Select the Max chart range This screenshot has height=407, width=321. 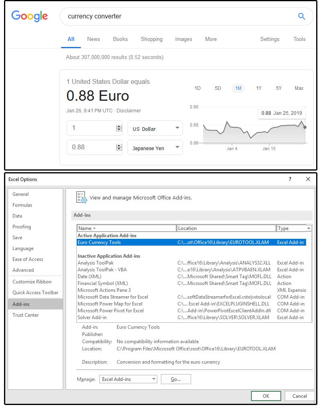click(299, 88)
